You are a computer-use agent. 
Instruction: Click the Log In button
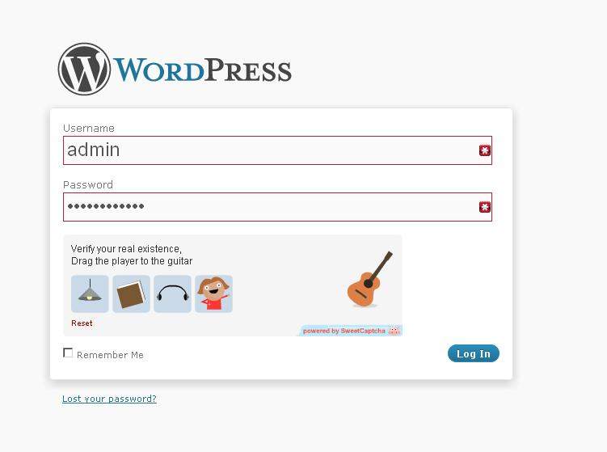pos(474,353)
